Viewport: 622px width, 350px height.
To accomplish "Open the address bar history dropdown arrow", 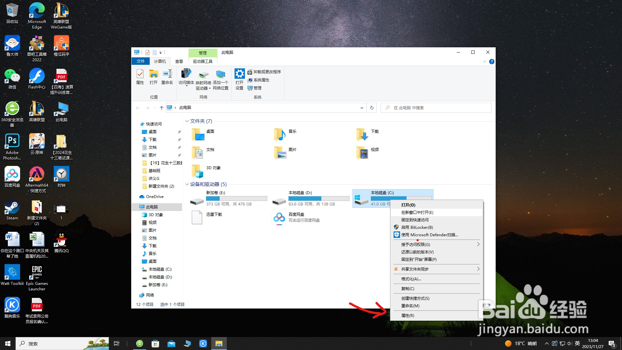I will point(362,108).
